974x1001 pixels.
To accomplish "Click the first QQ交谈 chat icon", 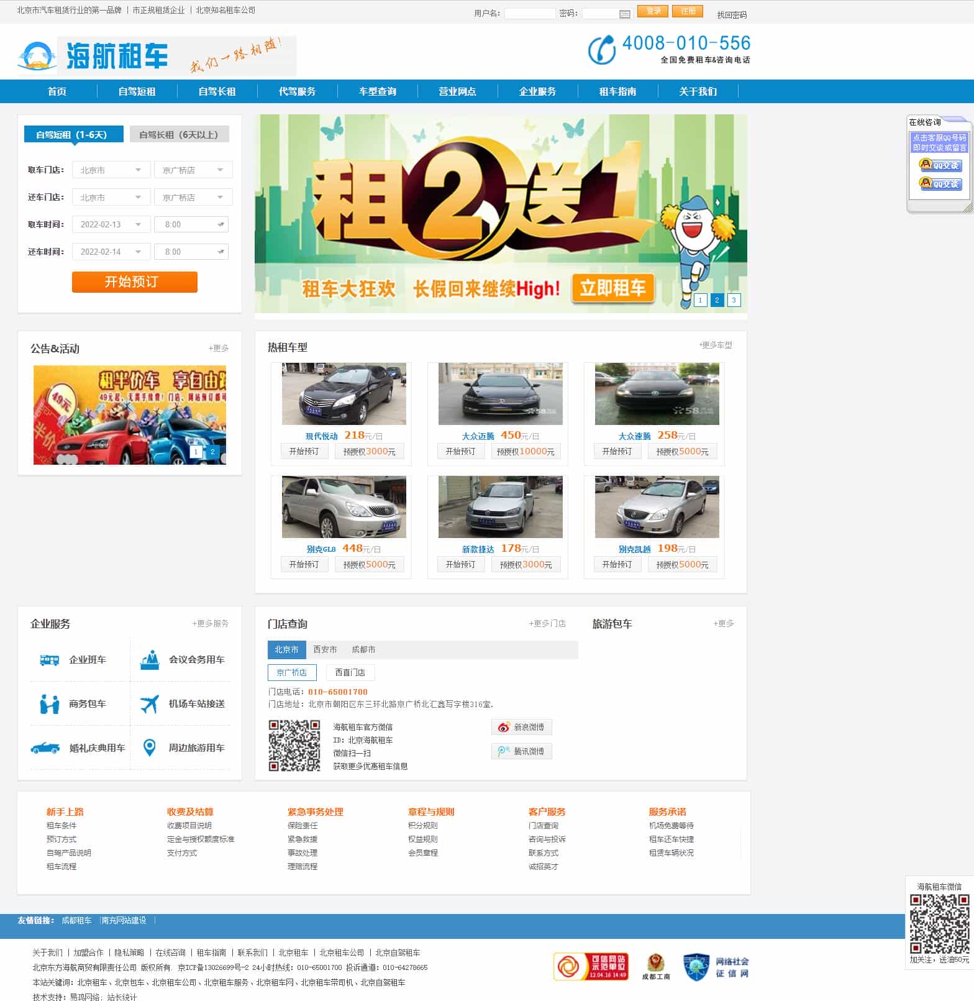I will point(940,165).
